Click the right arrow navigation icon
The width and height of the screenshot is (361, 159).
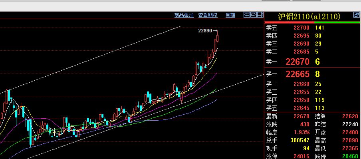(x=254, y=15)
